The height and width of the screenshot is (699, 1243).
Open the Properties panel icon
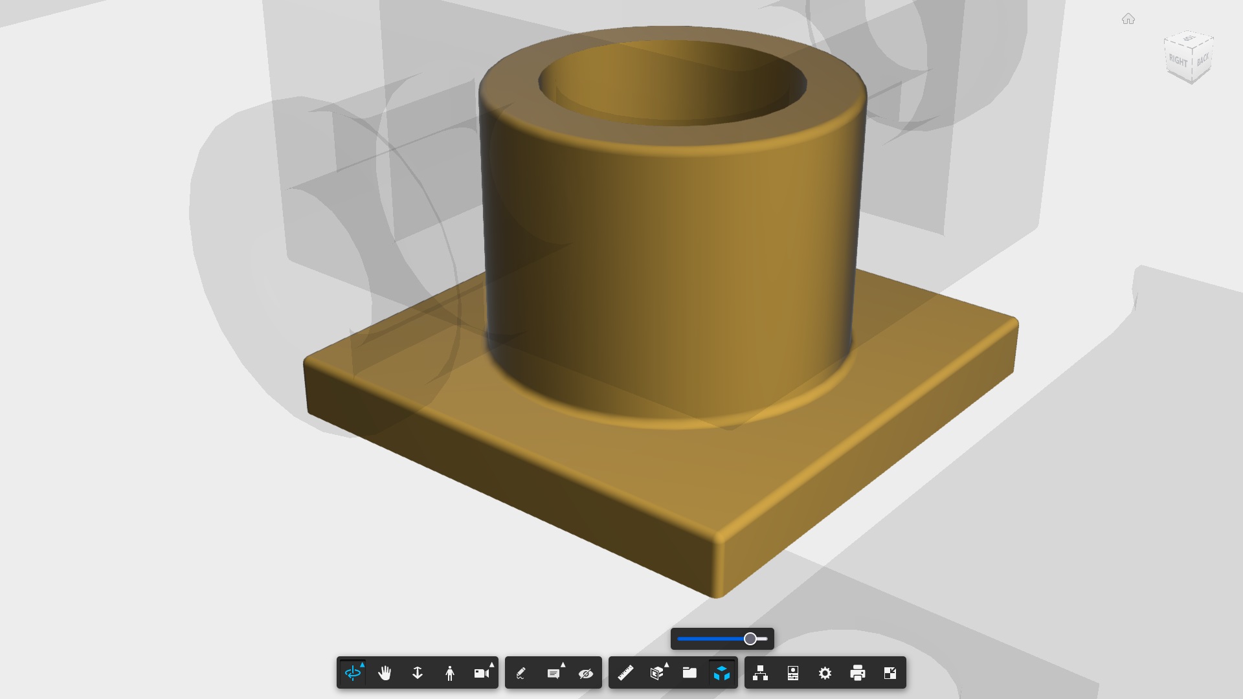[793, 673]
